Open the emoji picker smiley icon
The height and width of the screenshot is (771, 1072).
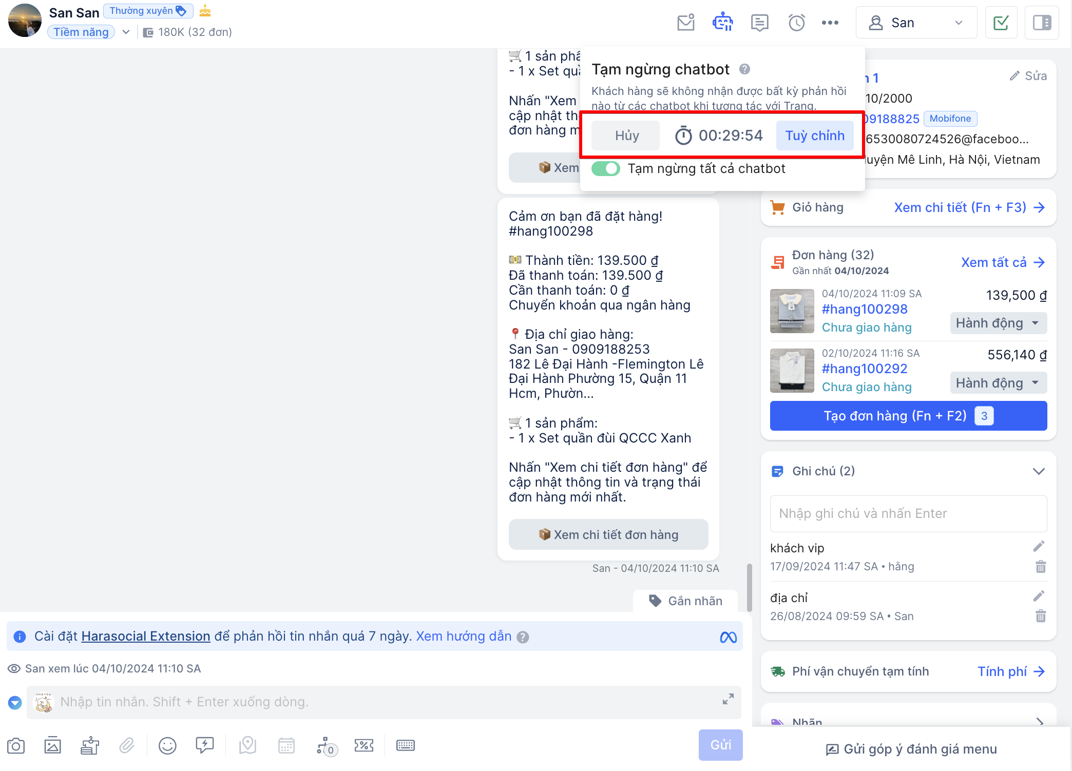tap(167, 745)
